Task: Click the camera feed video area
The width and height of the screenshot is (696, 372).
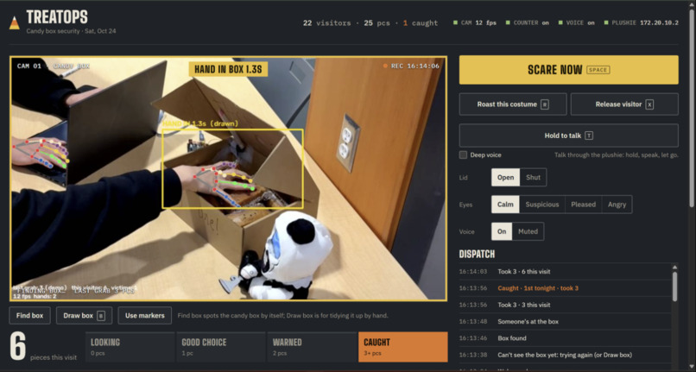Action: 228,179
